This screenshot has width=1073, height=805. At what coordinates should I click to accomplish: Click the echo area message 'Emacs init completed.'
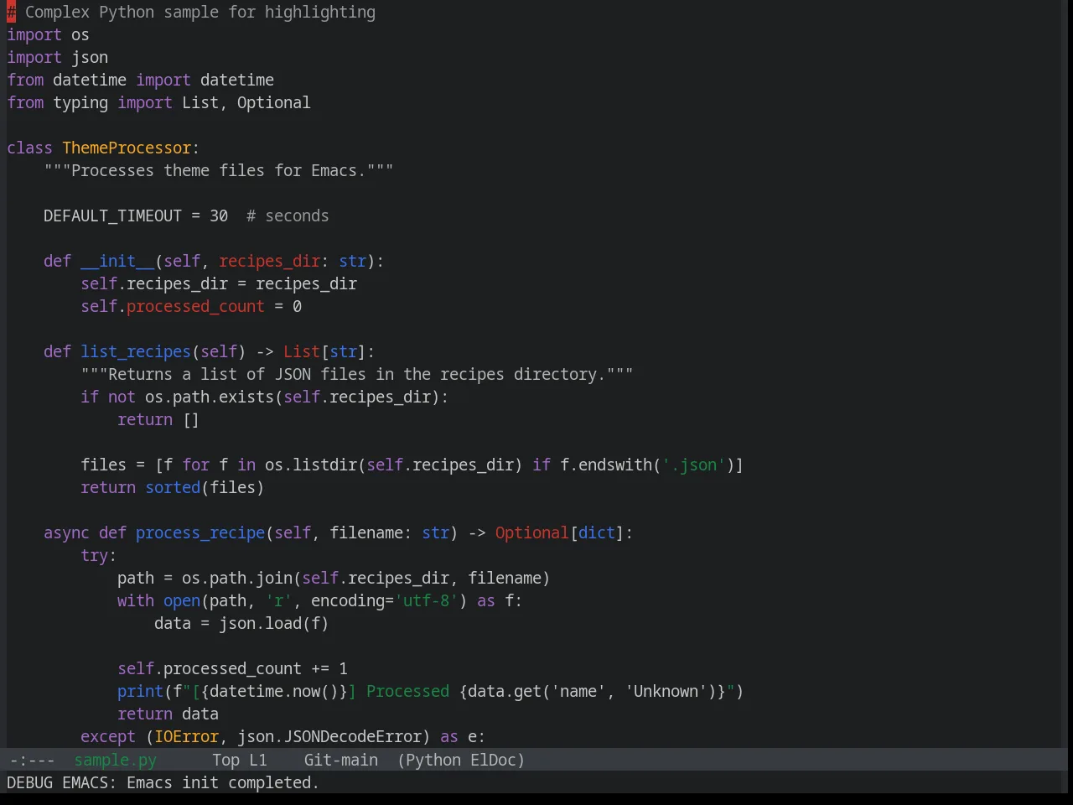click(x=222, y=783)
